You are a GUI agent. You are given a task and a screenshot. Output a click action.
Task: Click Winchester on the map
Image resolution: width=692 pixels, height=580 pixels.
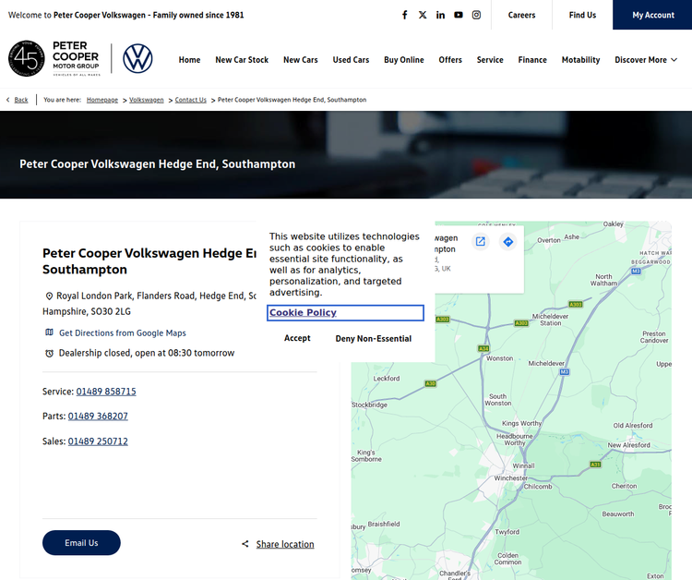510,478
